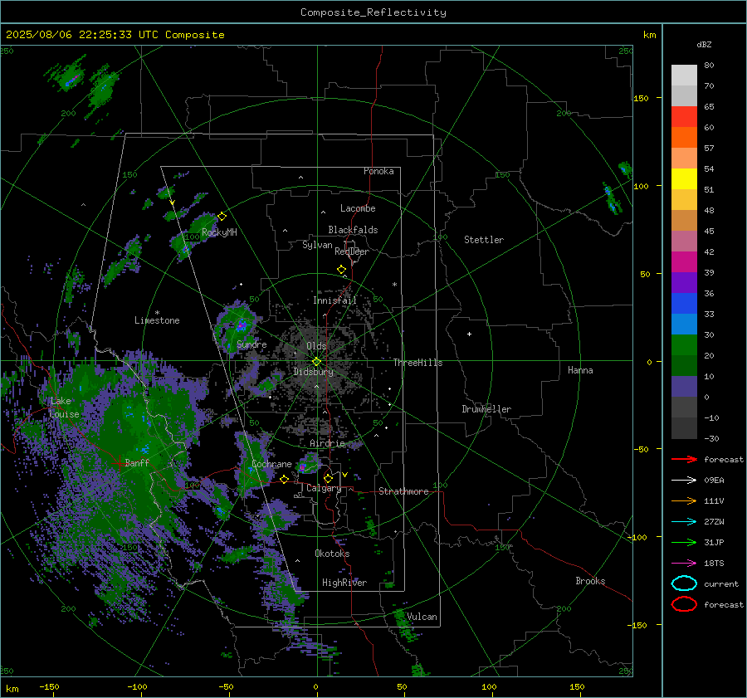Click the red swatch between 65 and 60

click(x=684, y=117)
